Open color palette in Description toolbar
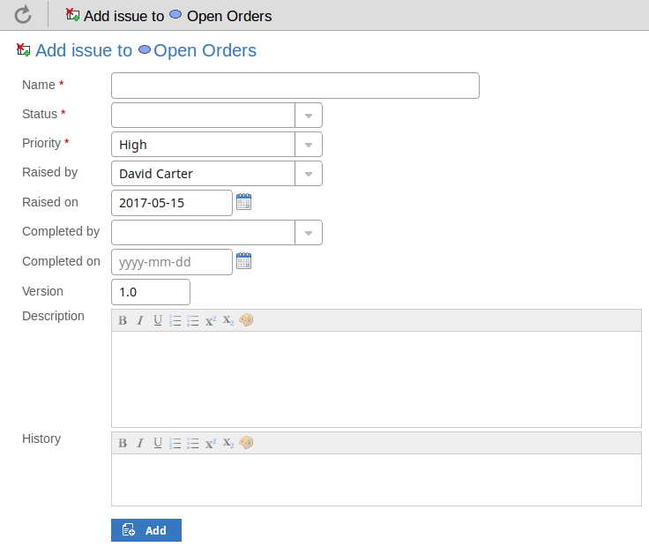 coord(246,321)
